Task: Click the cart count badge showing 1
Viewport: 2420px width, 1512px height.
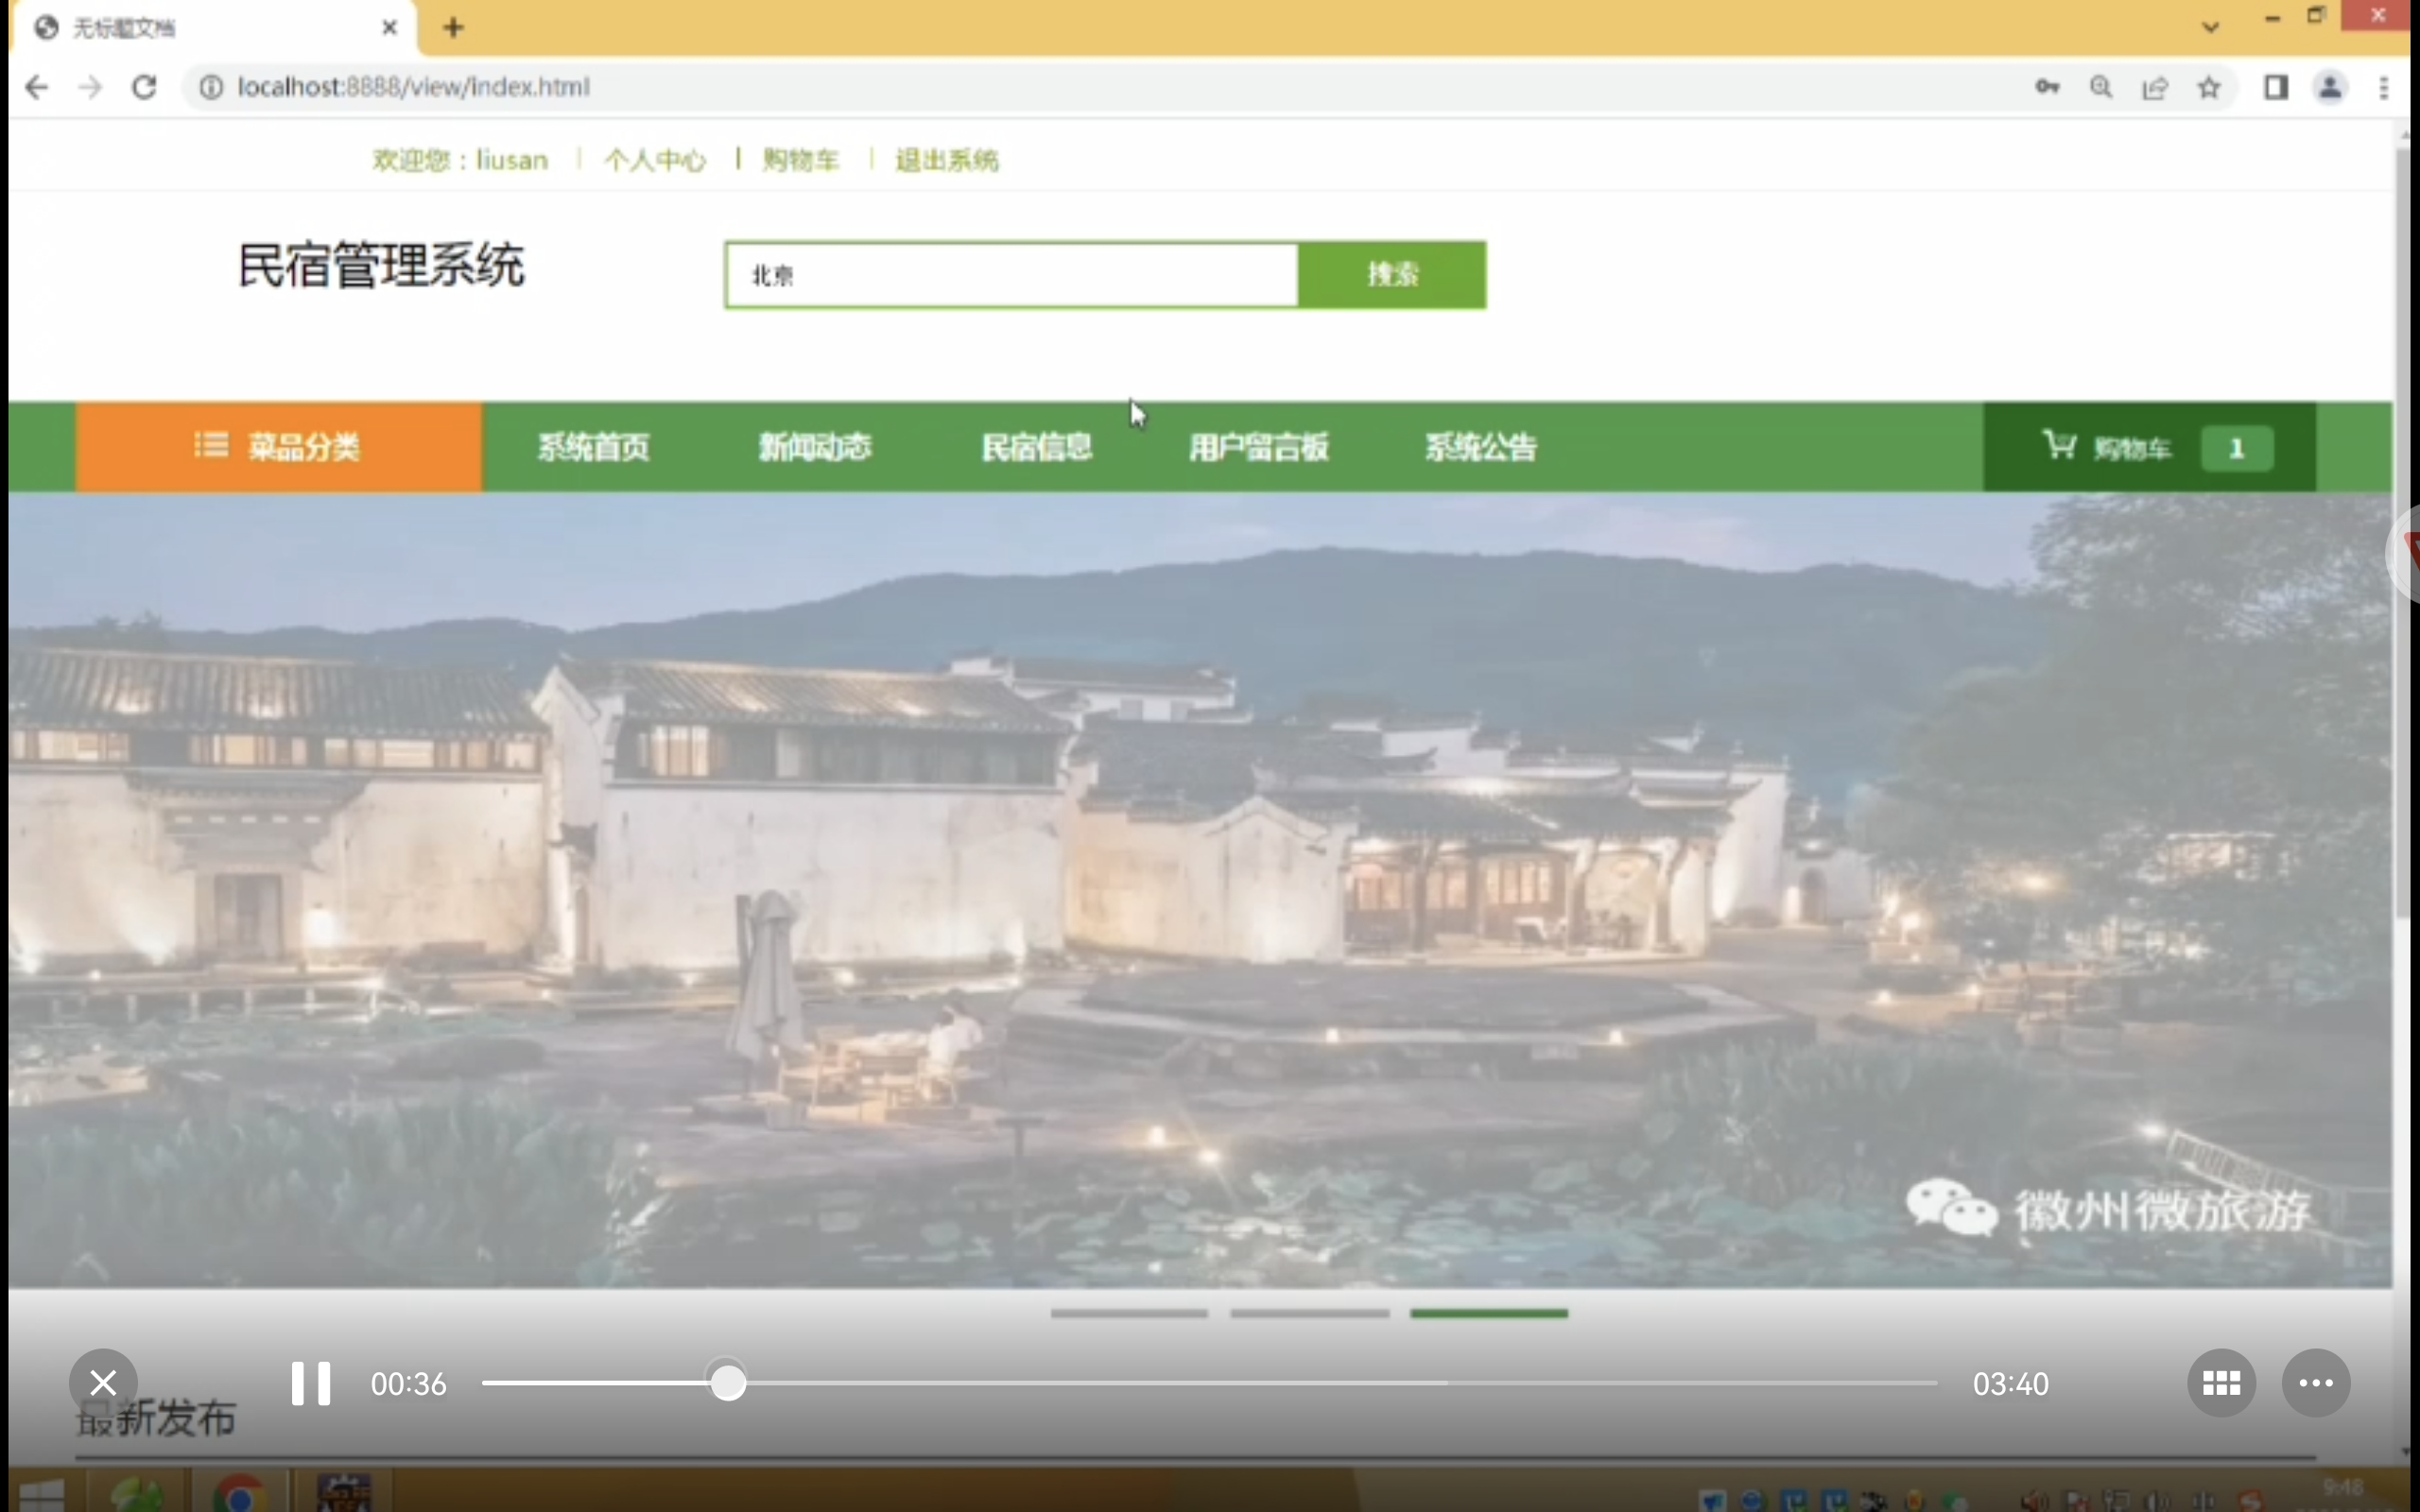Action: coord(2237,448)
